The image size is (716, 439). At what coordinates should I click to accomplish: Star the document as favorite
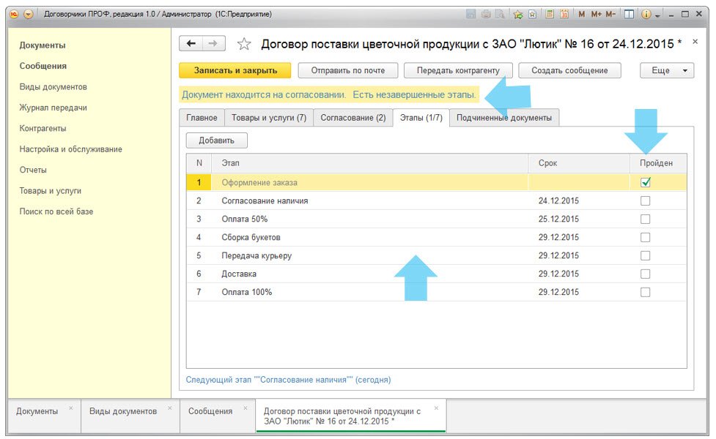point(244,44)
